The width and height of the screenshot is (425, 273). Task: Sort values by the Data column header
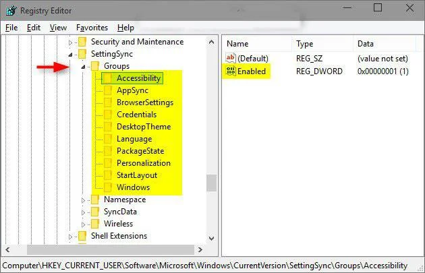tap(385, 44)
